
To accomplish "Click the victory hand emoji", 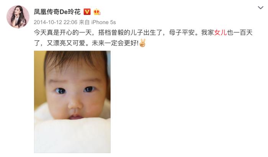I will [142, 43].
